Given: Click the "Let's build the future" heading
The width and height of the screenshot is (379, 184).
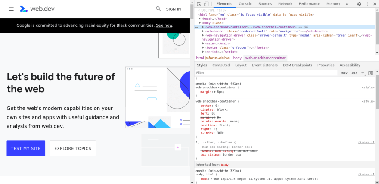Looking at the screenshot, I should 61,83.
